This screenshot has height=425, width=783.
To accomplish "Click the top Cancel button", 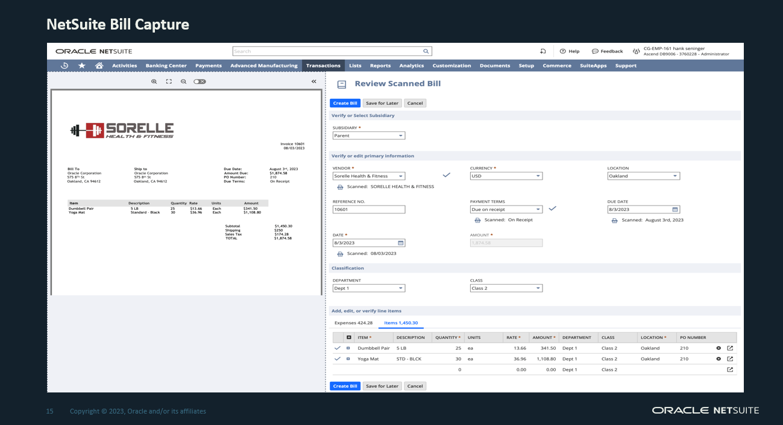I will coord(415,103).
